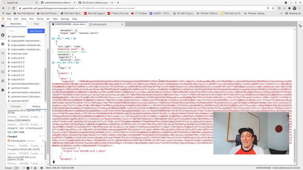Switch to the Changes tab
The width and height of the screenshot is (303, 170).
tap(16, 106)
